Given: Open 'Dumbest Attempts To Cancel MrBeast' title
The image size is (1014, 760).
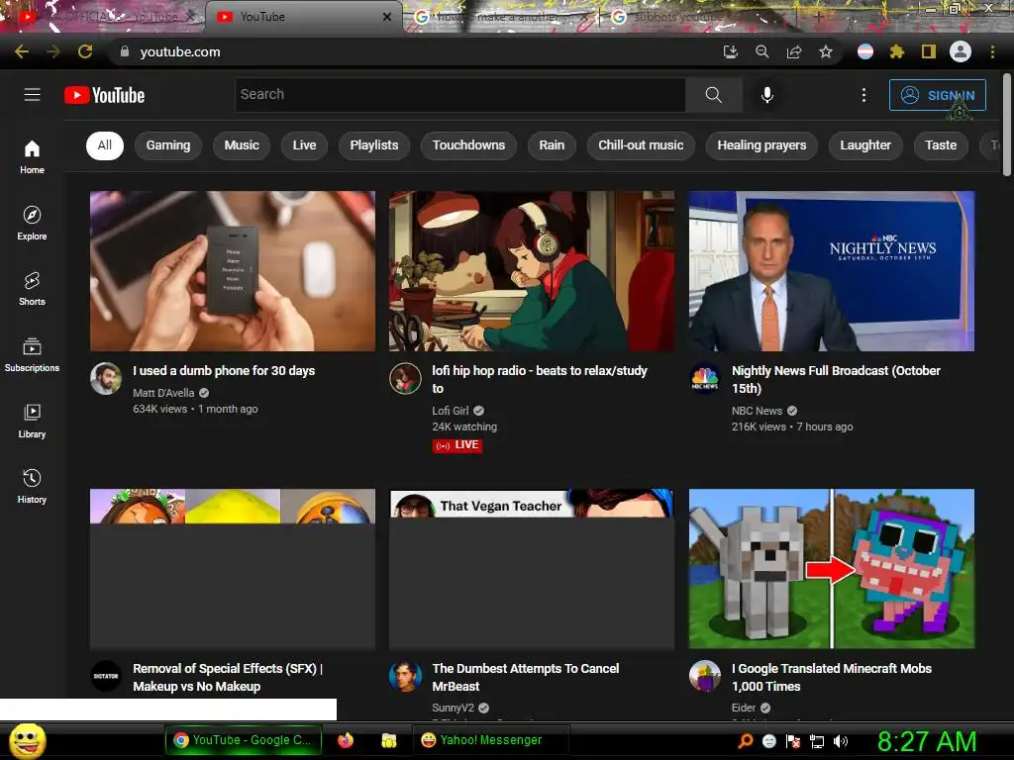Looking at the screenshot, I should tap(525, 677).
